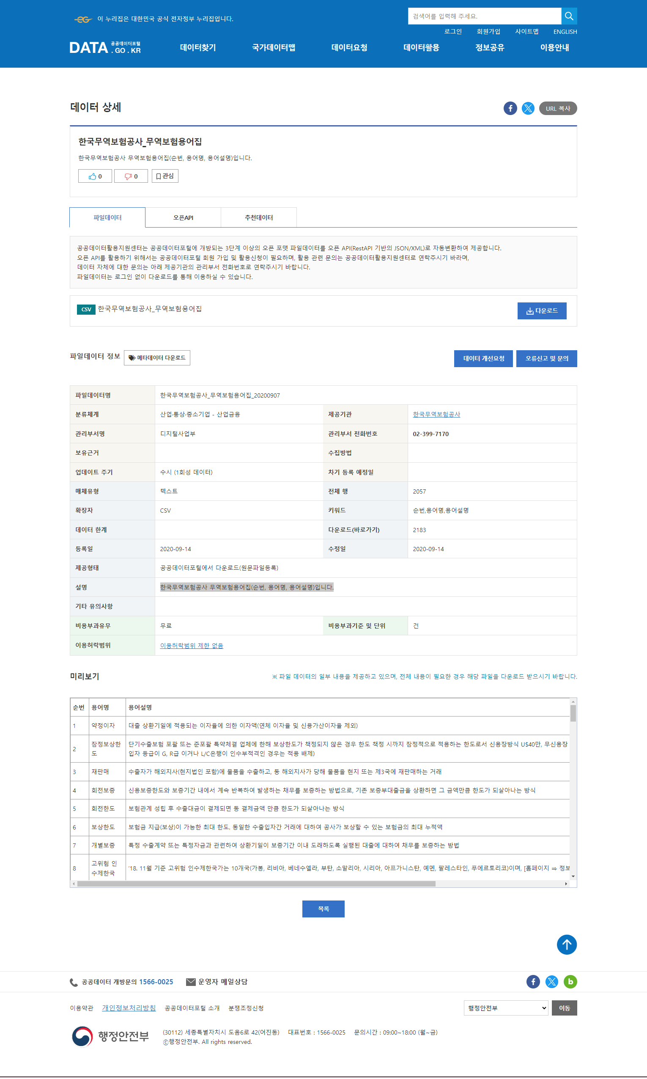Viewport: 647px width, 1079px height.
Task: Share page via Facebook icon at top
Action: coord(510,108)
